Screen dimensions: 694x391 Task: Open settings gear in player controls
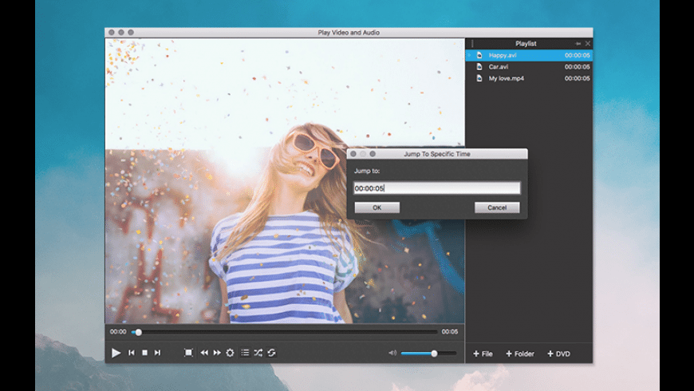[231, 353]
